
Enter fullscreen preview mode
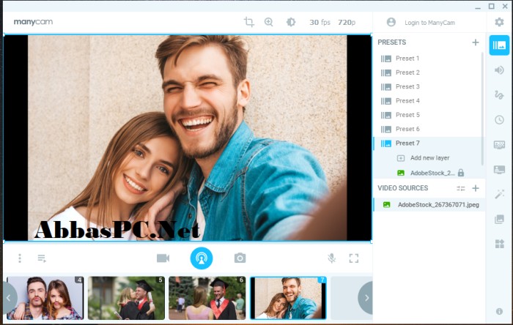354,258
